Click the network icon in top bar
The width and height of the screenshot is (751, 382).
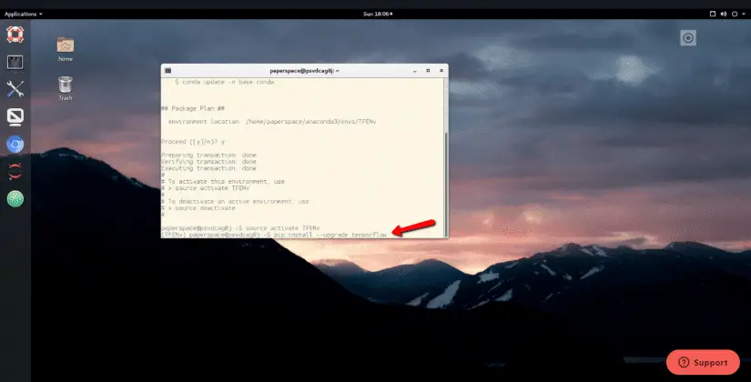712,15
